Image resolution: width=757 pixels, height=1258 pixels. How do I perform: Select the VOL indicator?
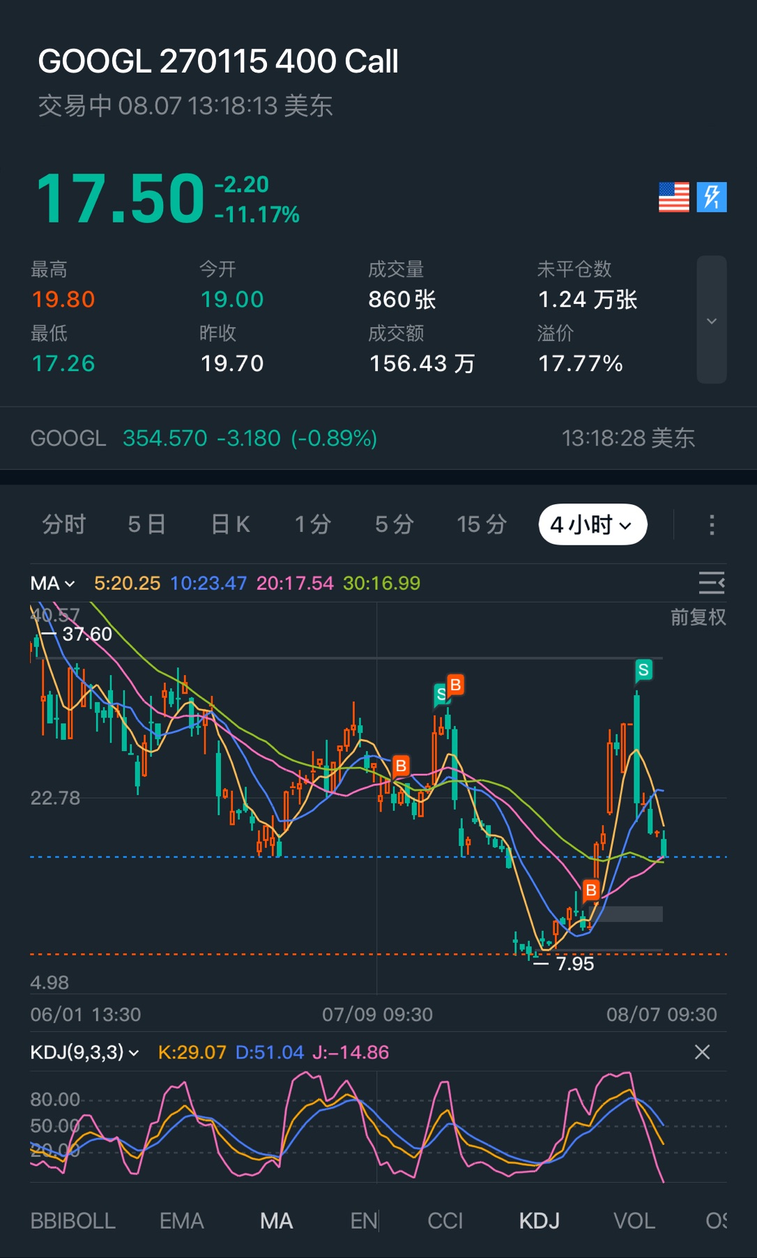click(634, 1221)
